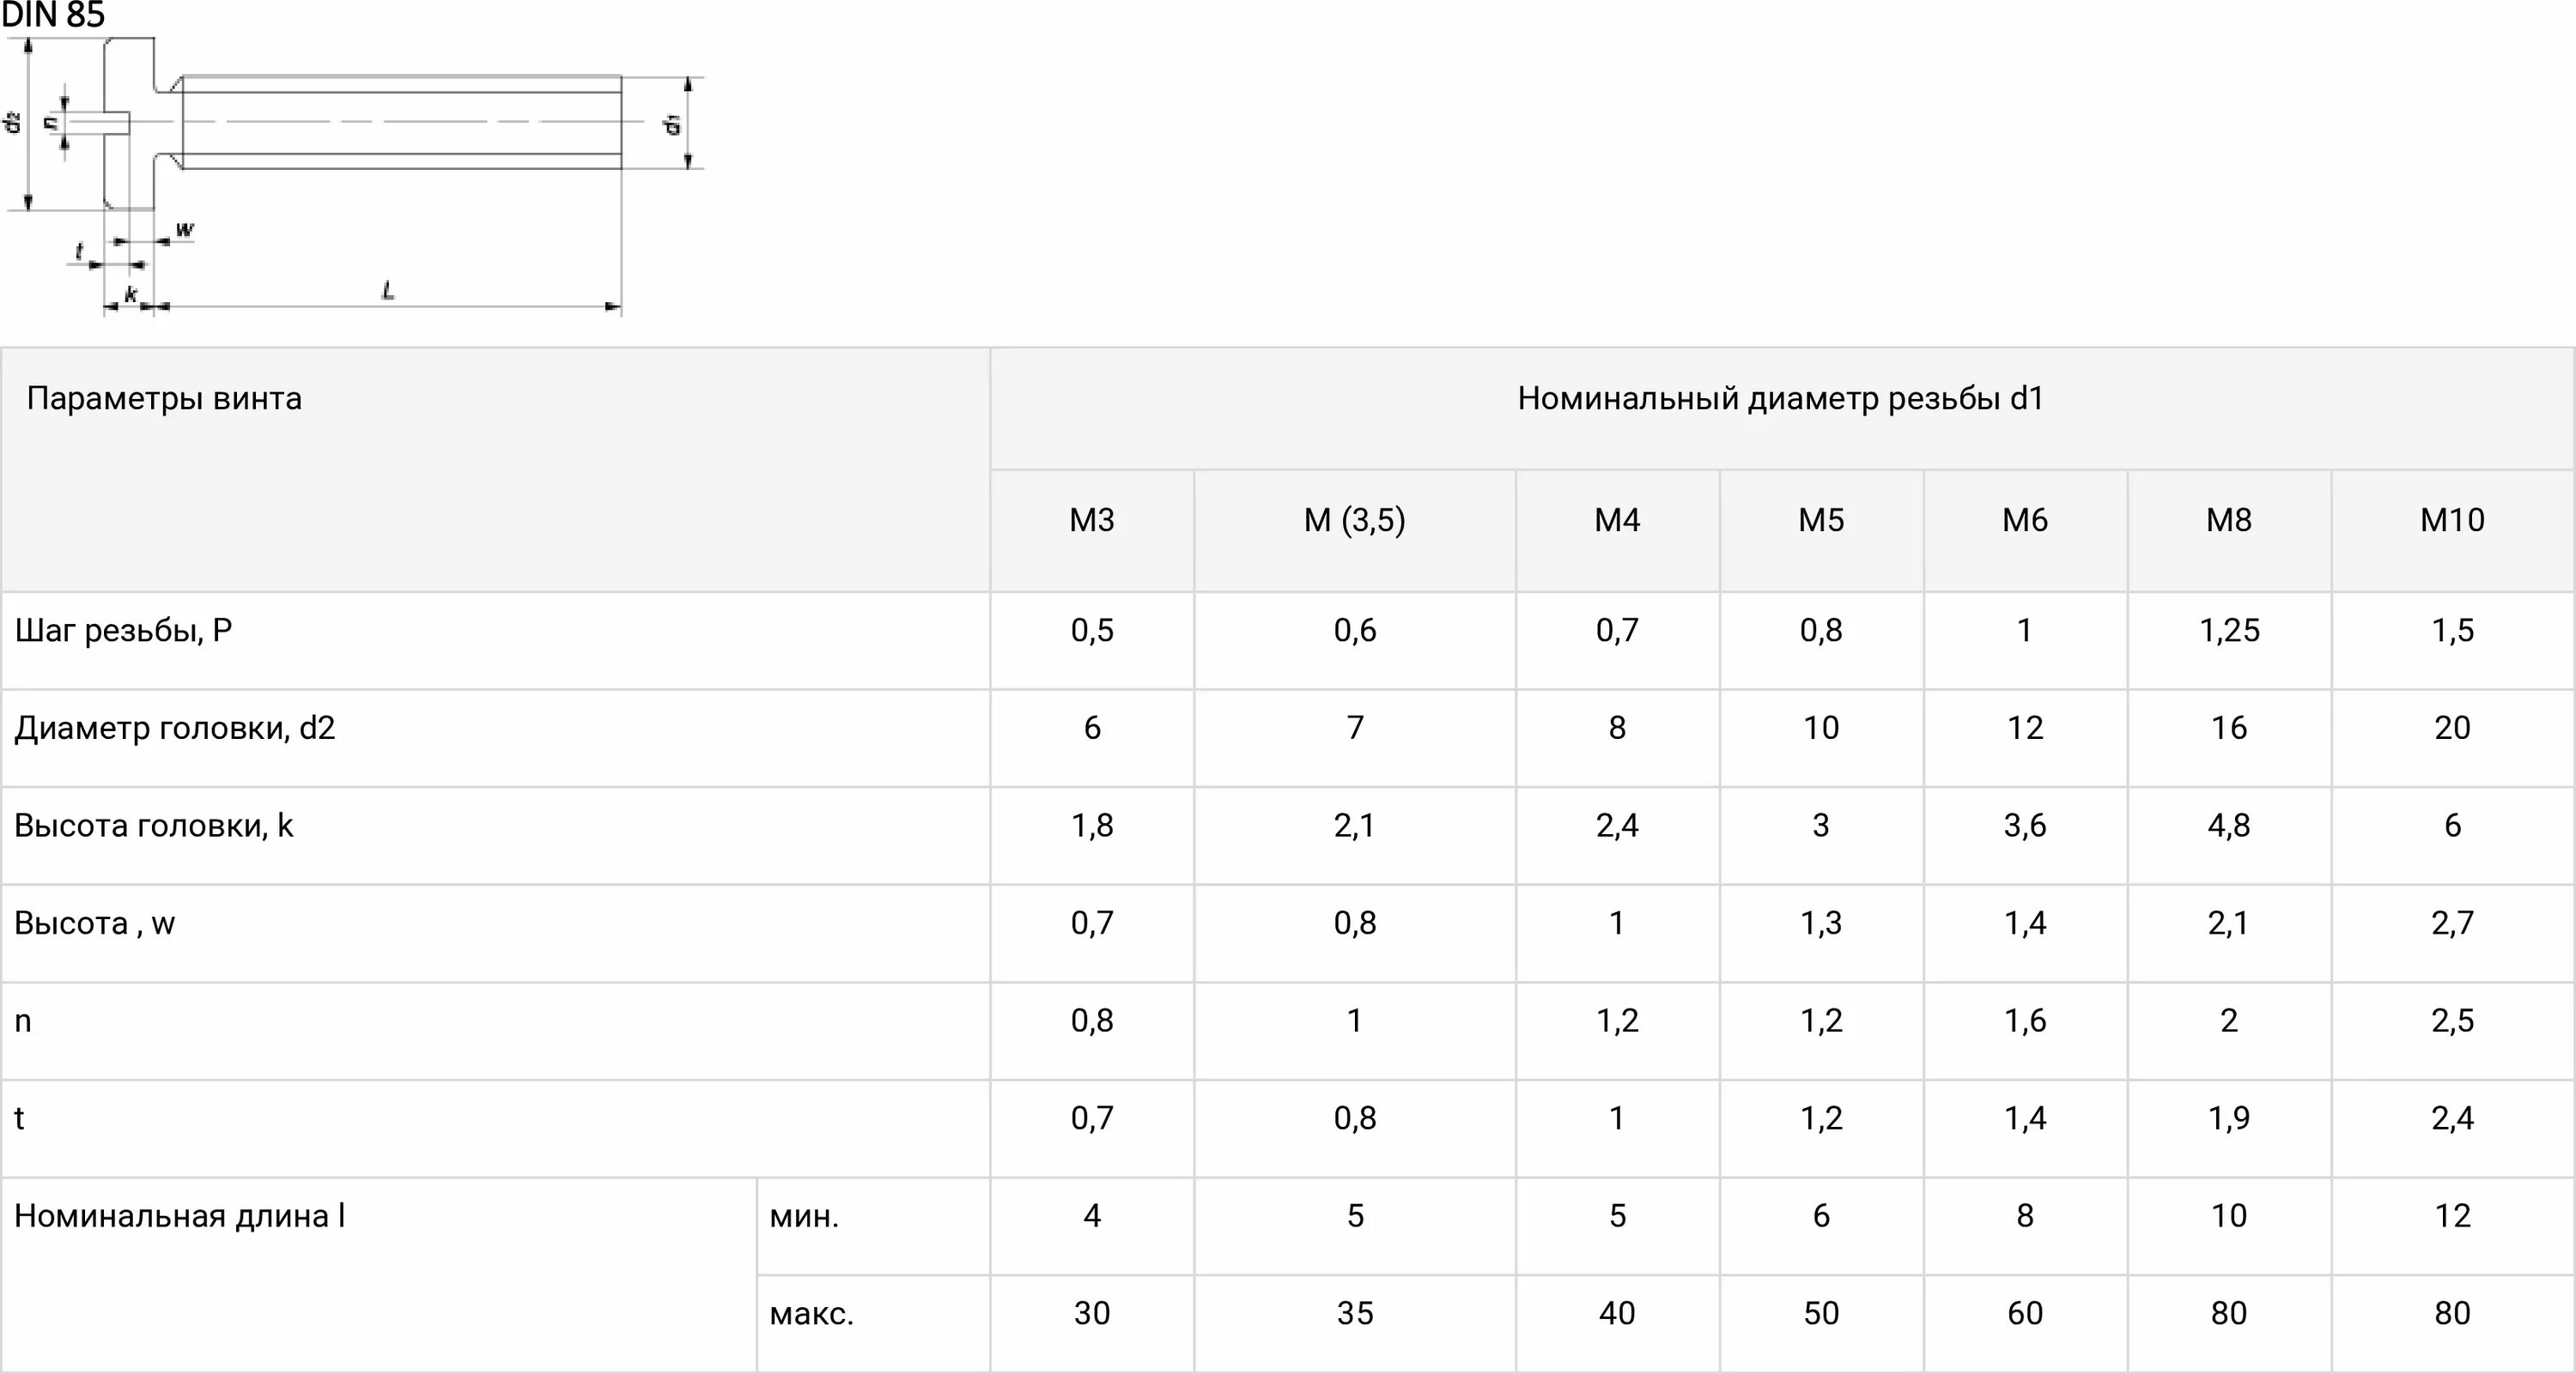Click the 'Высота , w' row label
The height and width of the screenshot is (1374, 2576).
click(95, 923)
